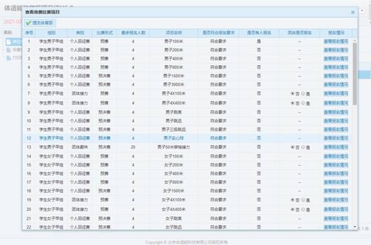Select the third file icon in left sidebar
The height and width of the screenshot is (245, 371).
9,58
